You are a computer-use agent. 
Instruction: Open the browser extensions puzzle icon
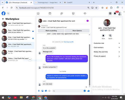coord(111,8)
